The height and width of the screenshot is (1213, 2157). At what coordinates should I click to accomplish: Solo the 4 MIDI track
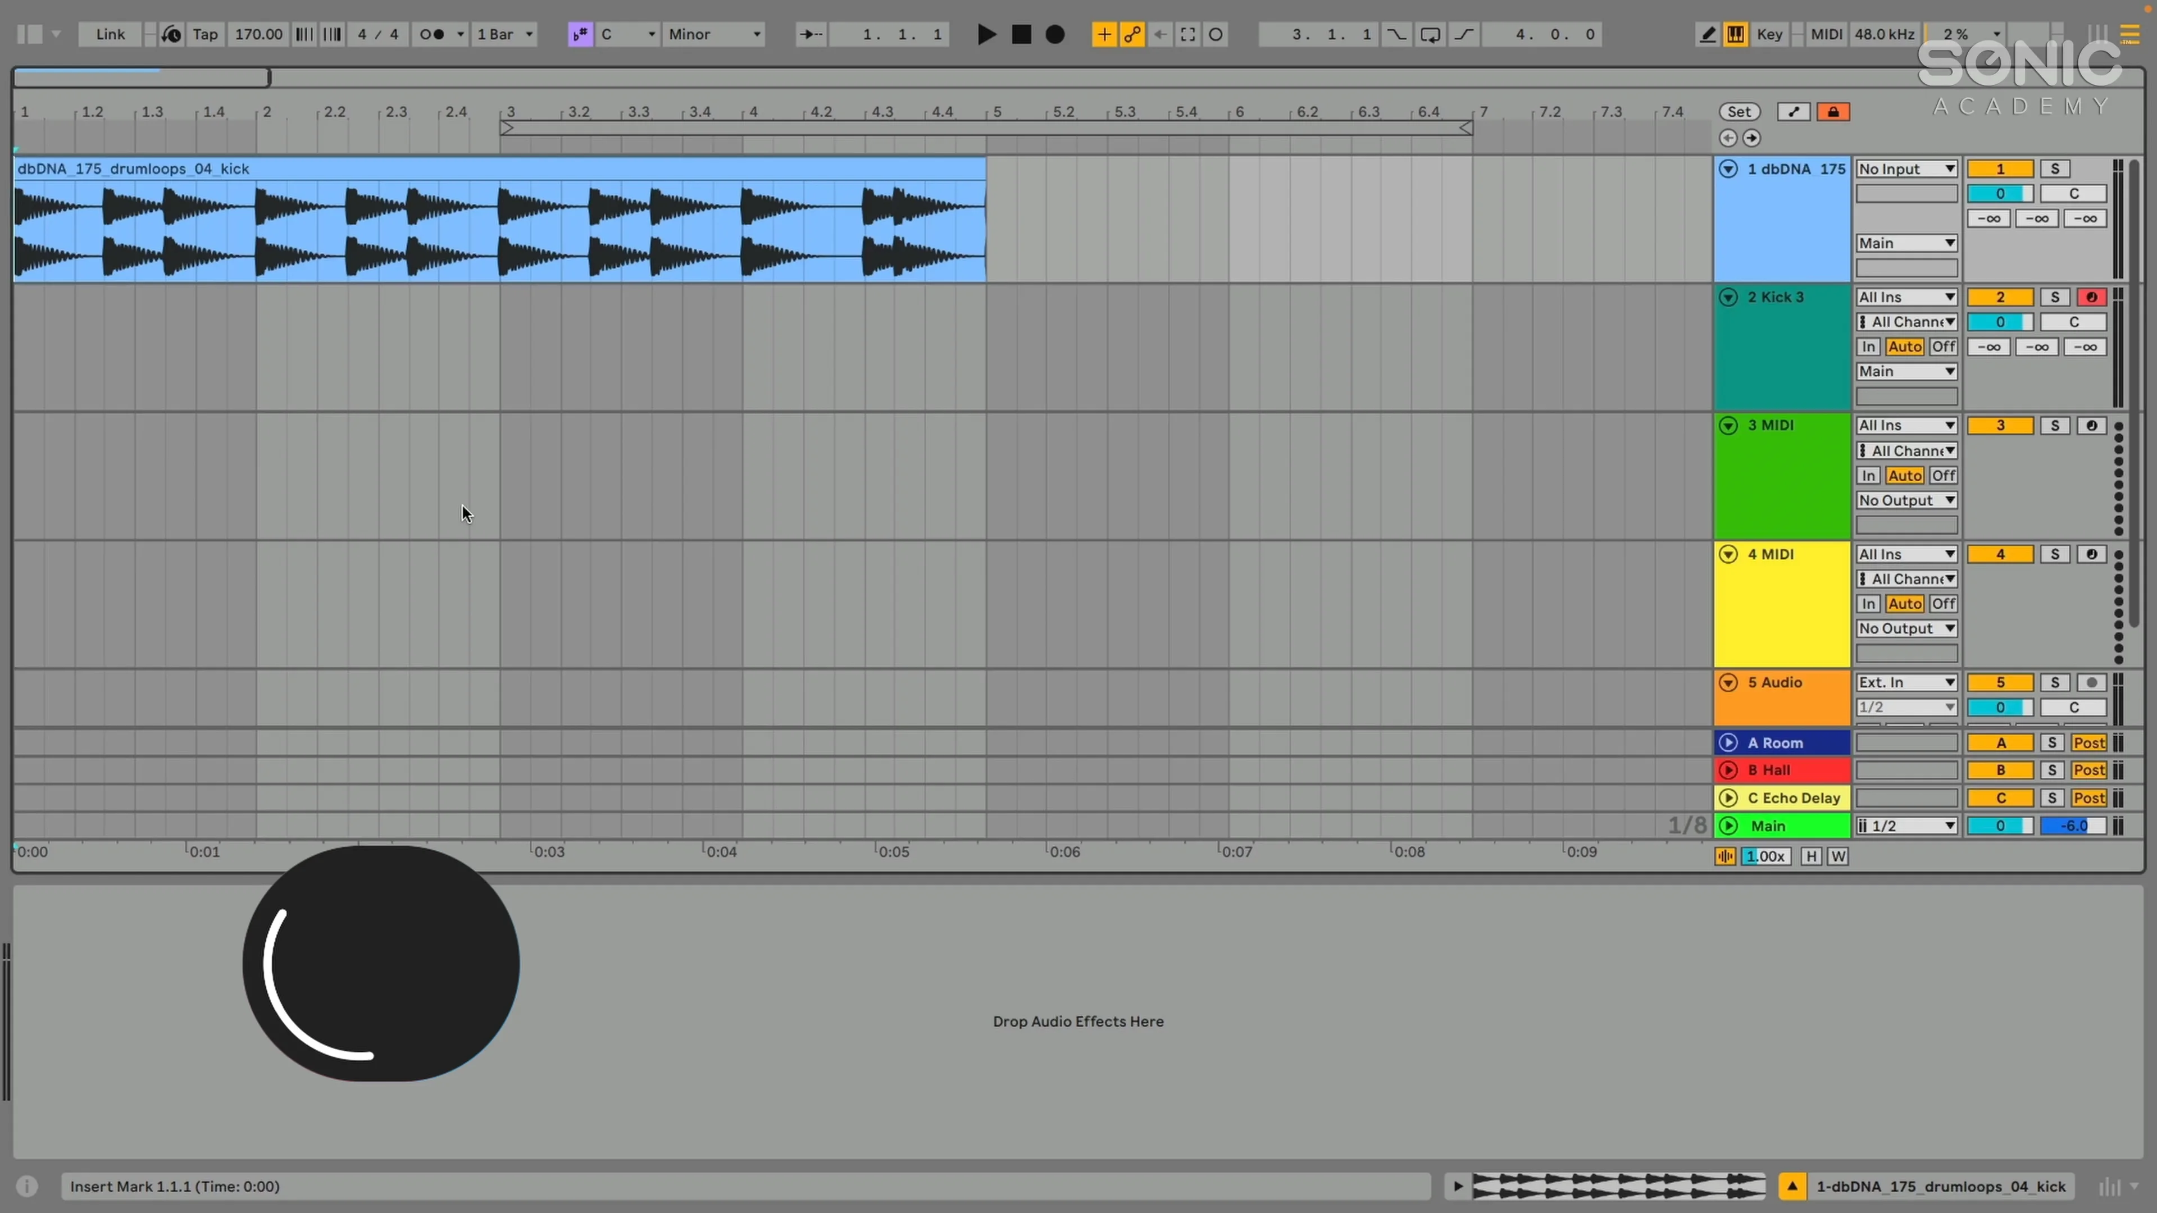(2054, 554)
